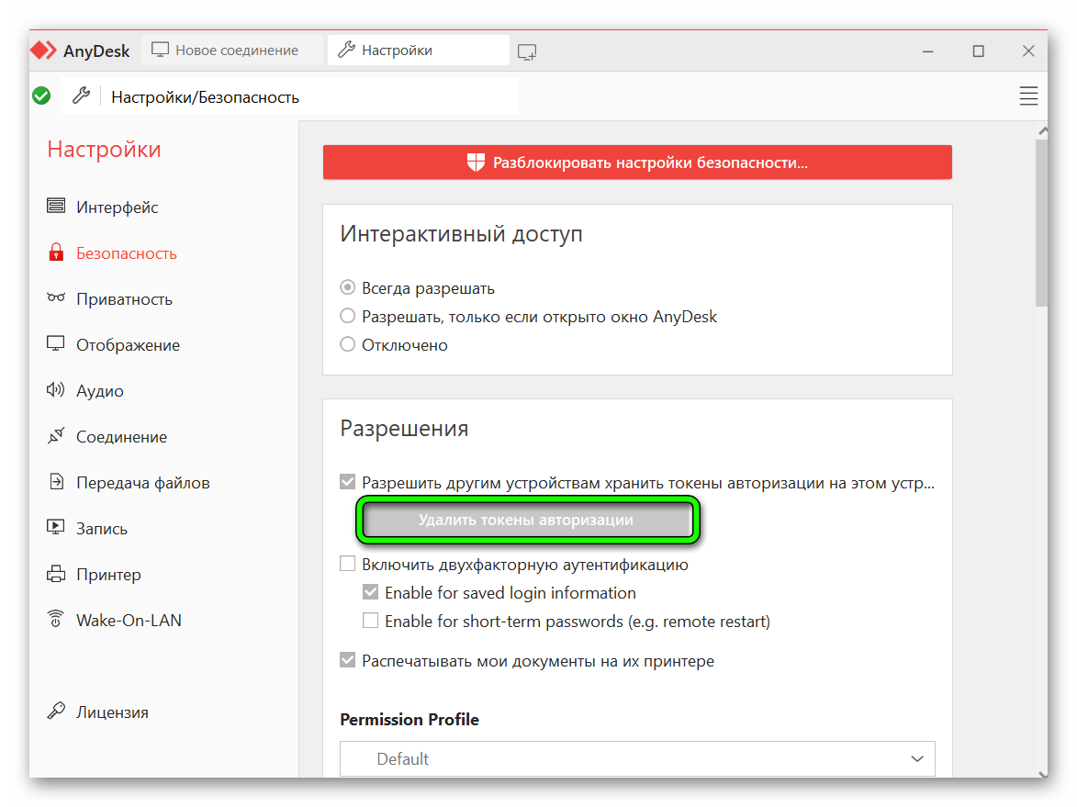
Task: Open the Отображение settings section
Action: click(x=128, y=345)
